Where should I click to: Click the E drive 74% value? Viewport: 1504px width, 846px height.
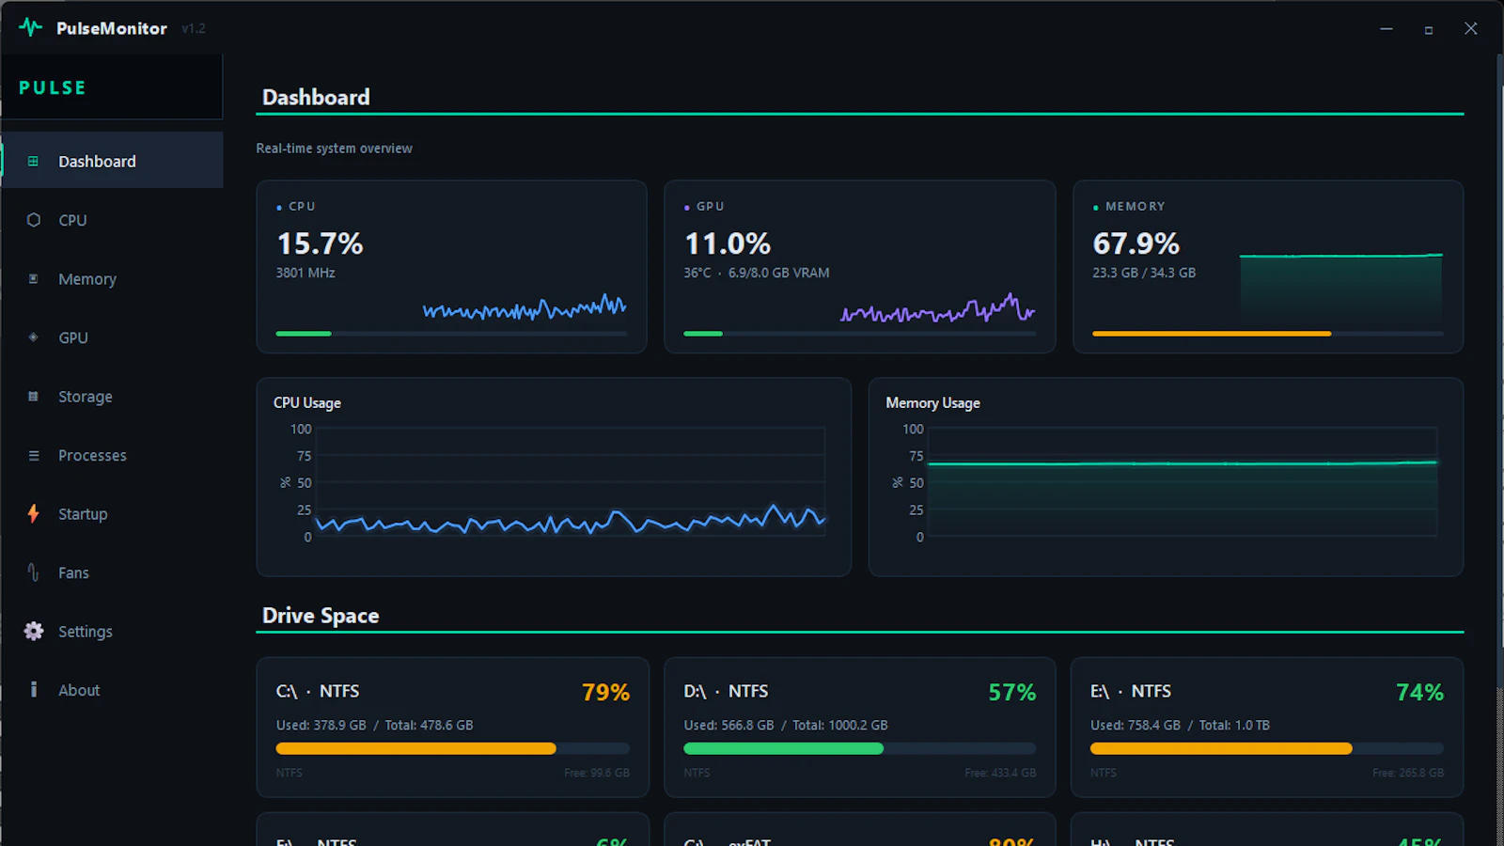coord(1419,692)
